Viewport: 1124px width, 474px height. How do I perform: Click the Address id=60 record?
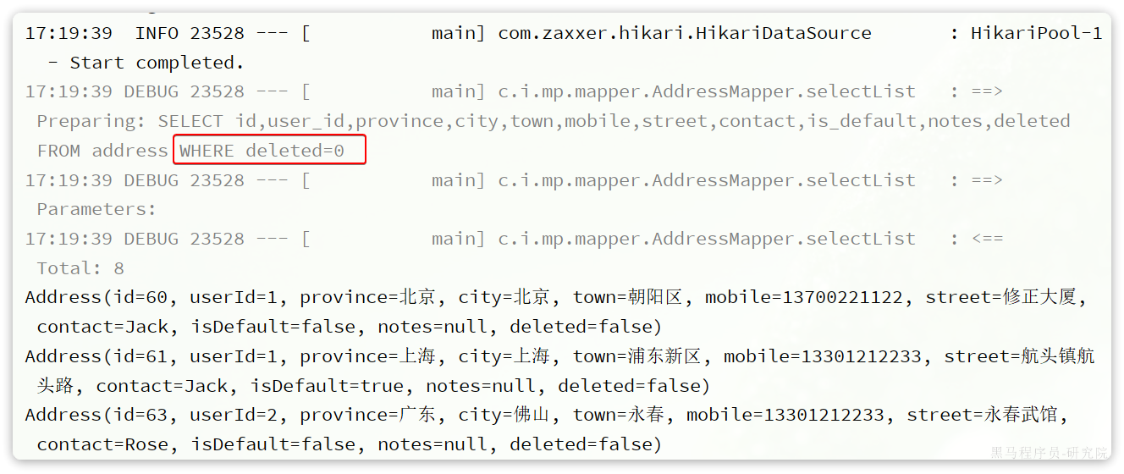click(556, 311)
